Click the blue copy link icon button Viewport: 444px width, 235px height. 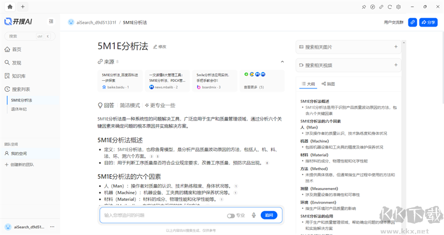click(x=412, y=22)
